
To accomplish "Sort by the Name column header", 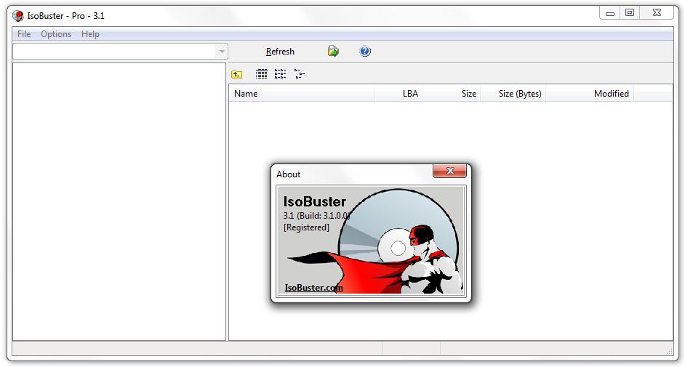I will coord(302,94).
